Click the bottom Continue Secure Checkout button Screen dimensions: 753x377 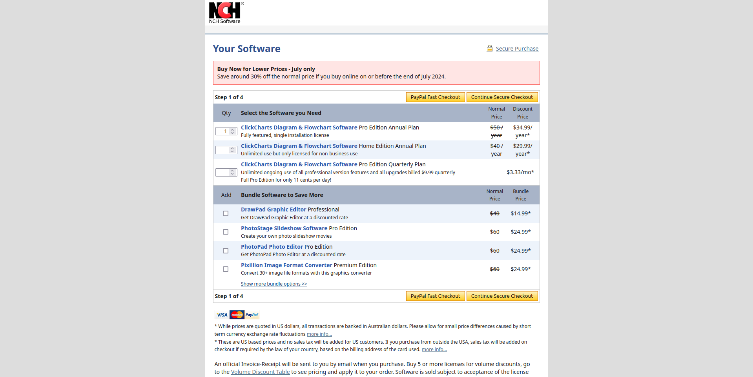[x=502, y=296]
